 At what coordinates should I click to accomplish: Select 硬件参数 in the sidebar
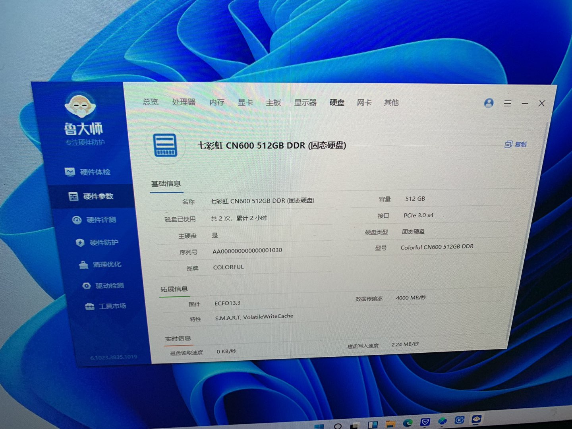coord(91,196)
